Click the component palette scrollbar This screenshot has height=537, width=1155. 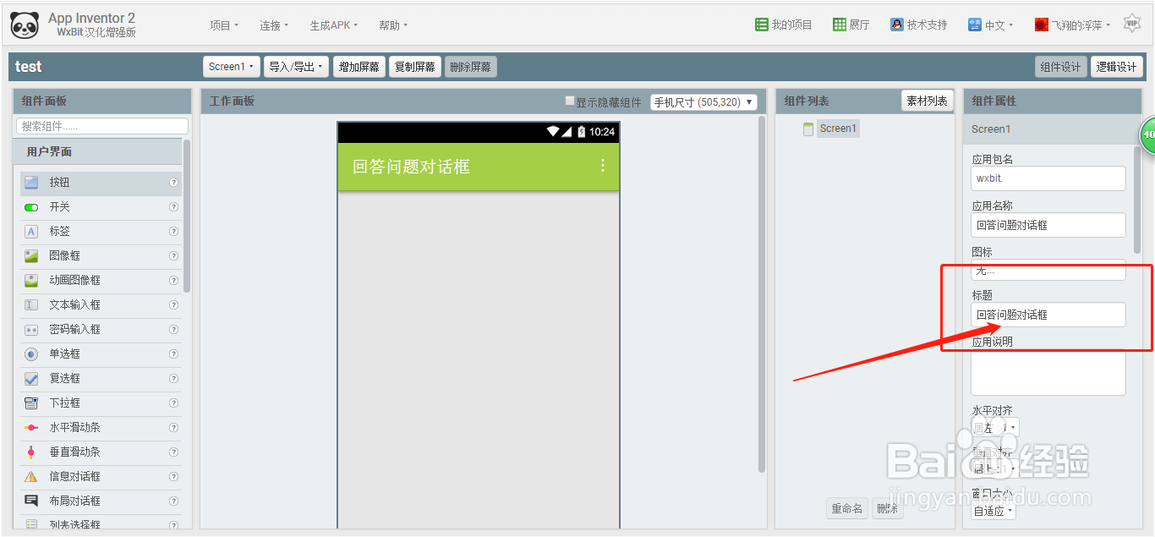click(x=187, y=216)
